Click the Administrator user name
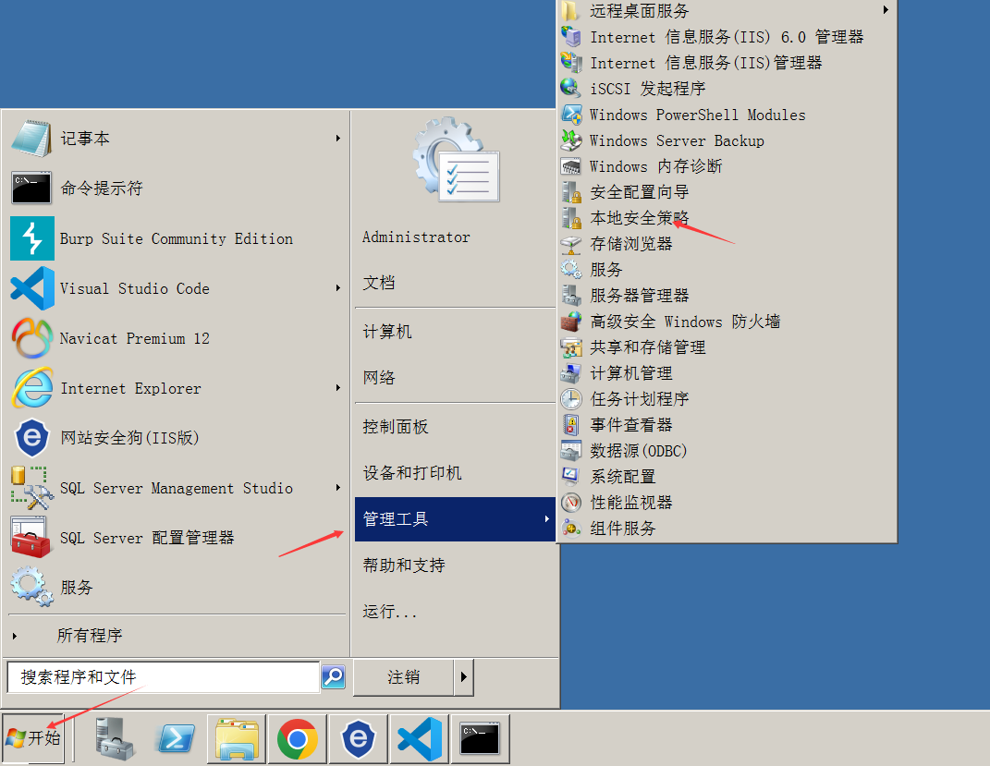 point(416,237)
